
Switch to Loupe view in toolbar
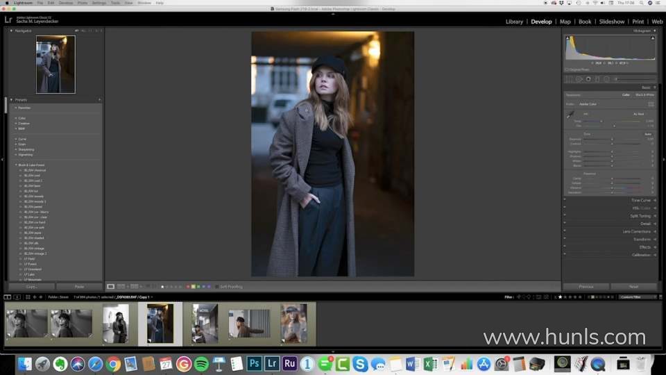110,287
